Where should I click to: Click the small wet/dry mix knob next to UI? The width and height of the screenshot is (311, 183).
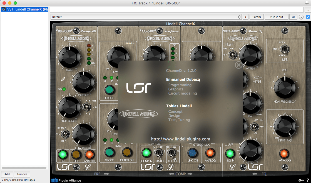click(x=301, y=17)
